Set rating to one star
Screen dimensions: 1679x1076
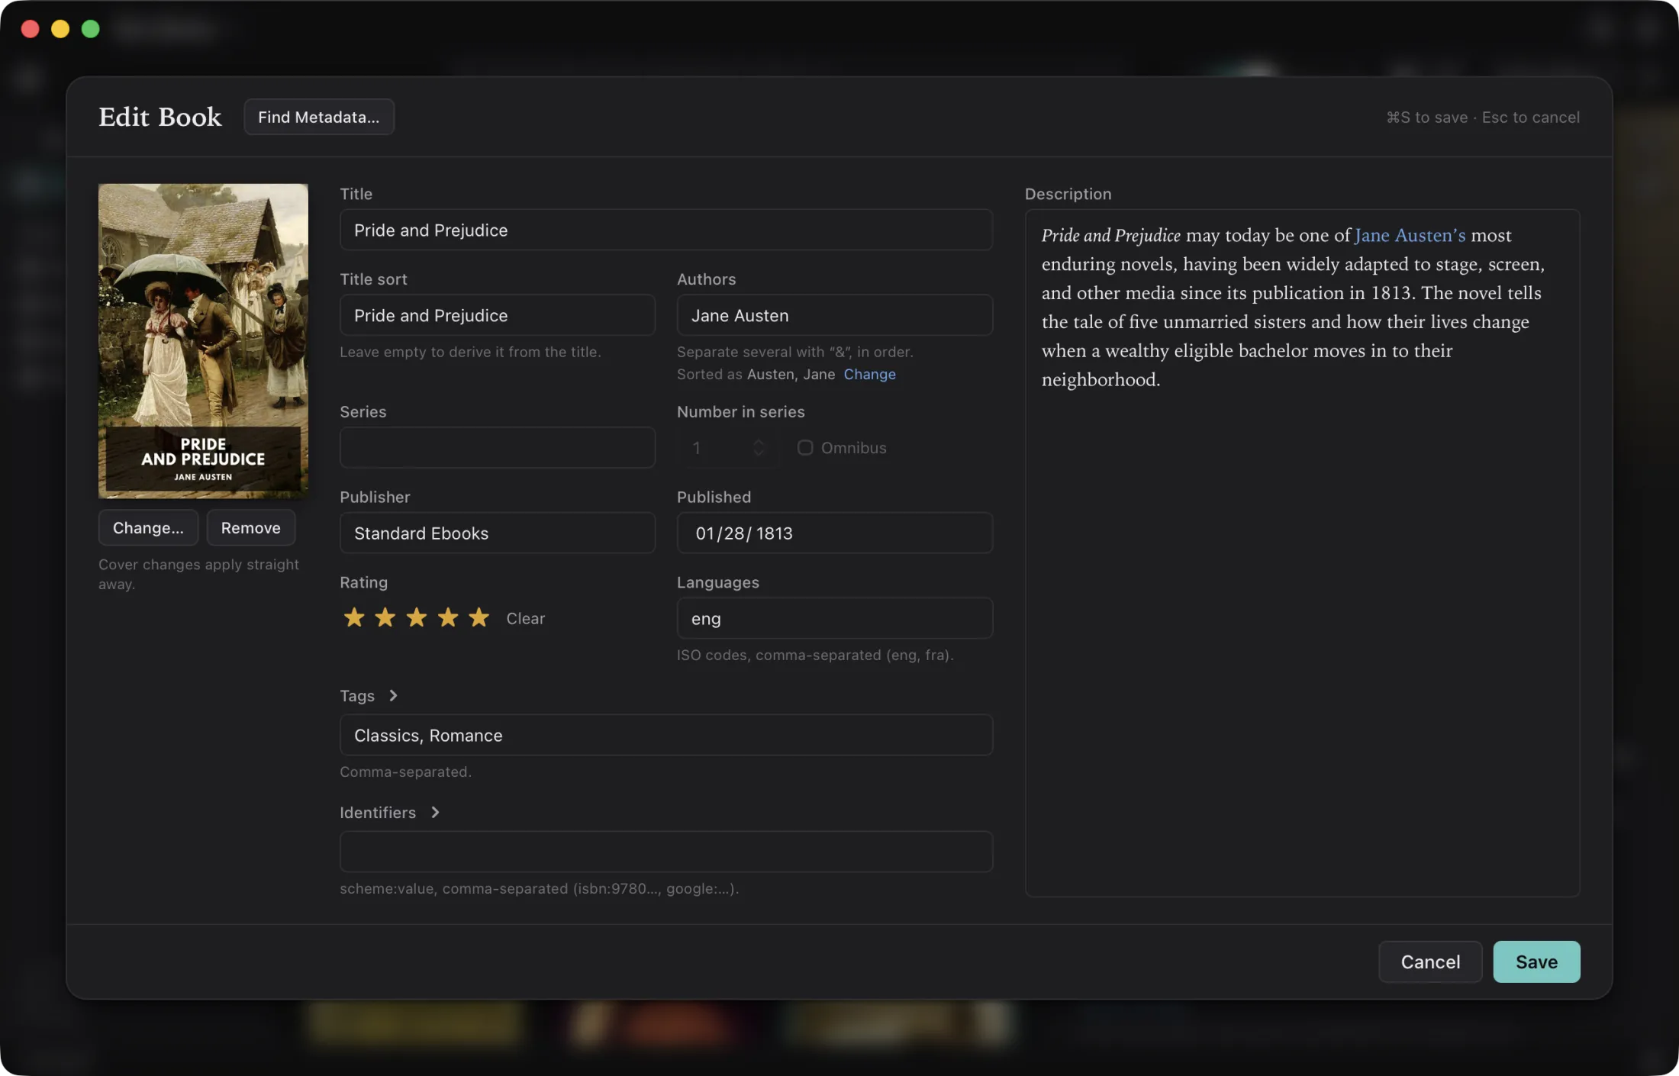pos(353,617)
